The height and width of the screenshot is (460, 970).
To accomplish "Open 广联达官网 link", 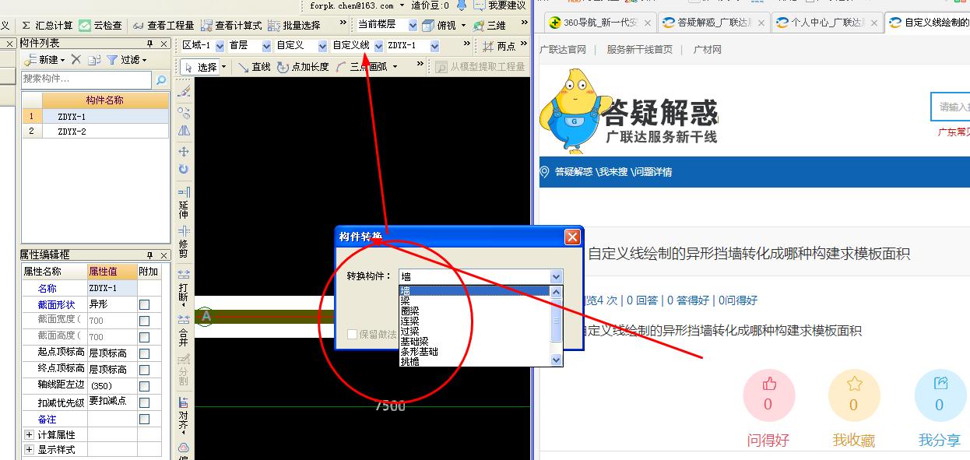I will tap(563, 49).
